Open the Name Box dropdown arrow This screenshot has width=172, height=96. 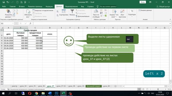click(x=13, y=23)
